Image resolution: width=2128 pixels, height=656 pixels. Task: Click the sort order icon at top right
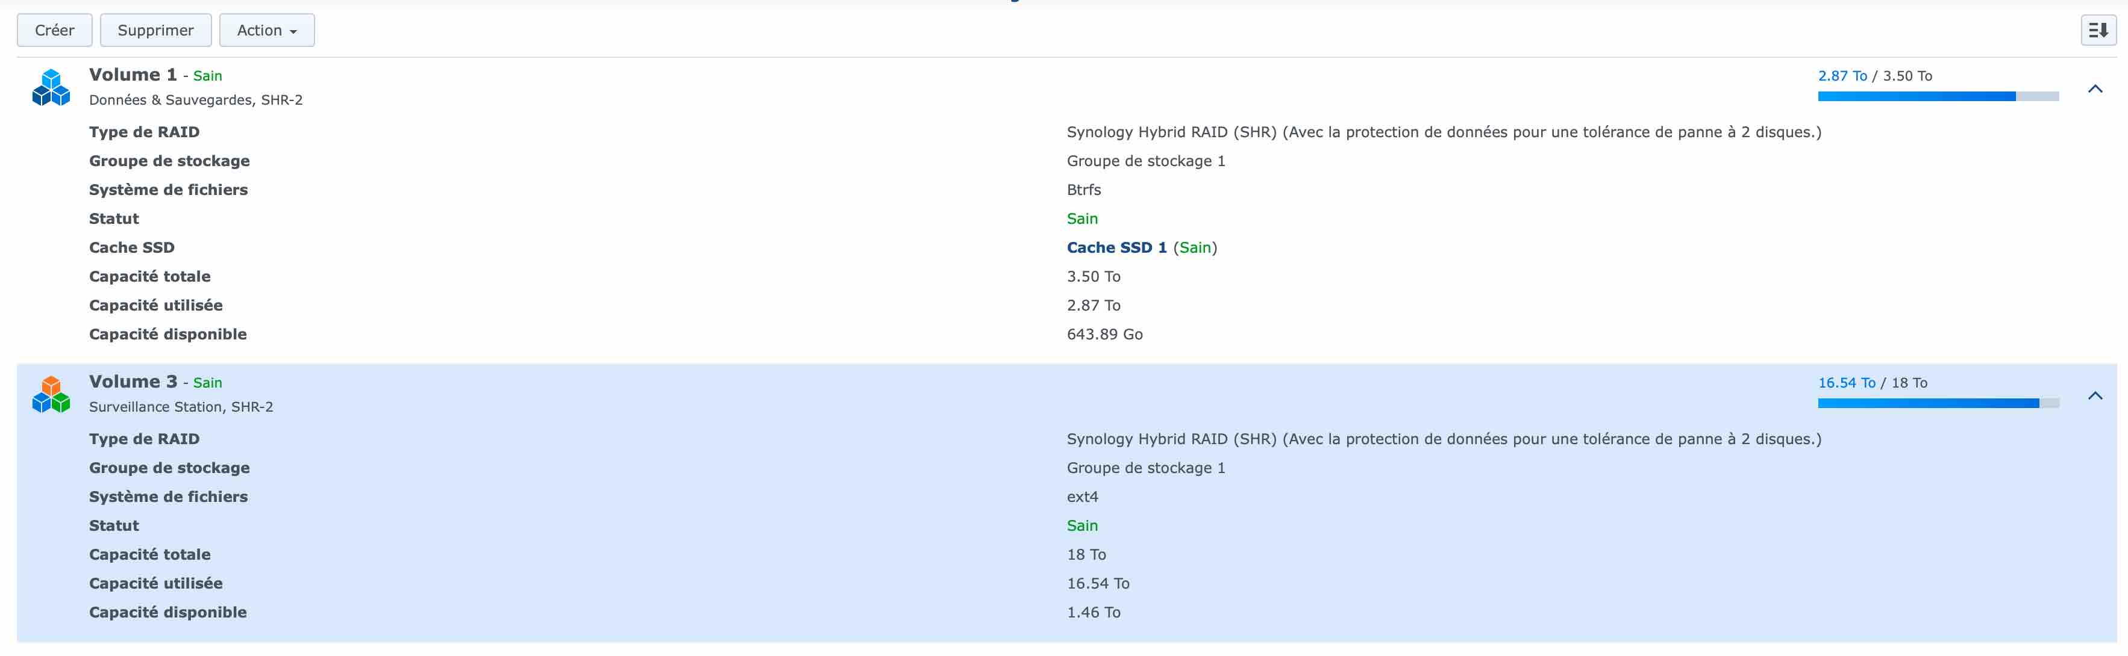[2097, 31]
